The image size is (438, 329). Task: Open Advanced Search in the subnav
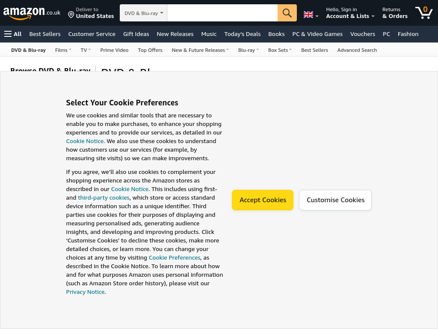(x=357, y=50)
